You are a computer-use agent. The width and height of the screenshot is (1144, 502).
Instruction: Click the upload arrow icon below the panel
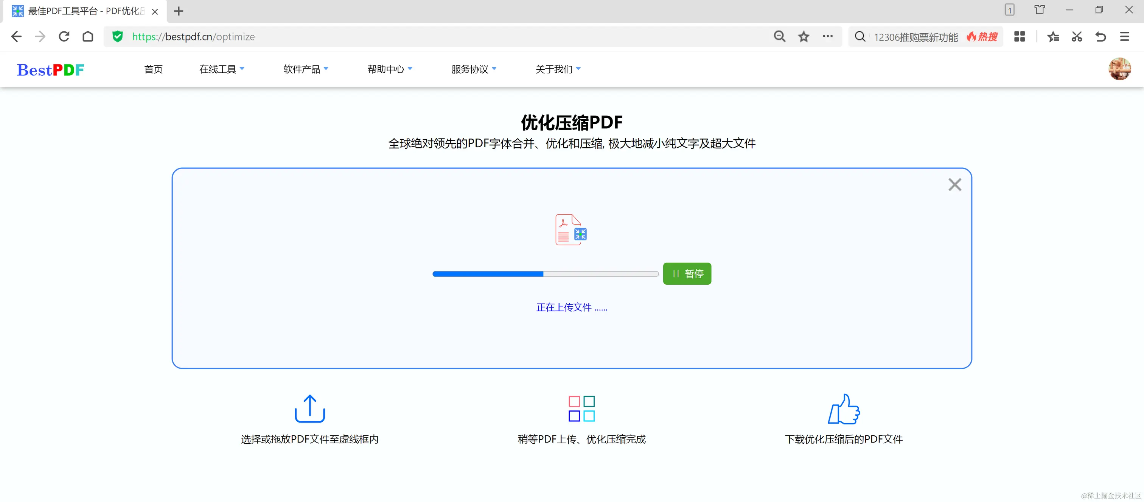coord(309,408)
